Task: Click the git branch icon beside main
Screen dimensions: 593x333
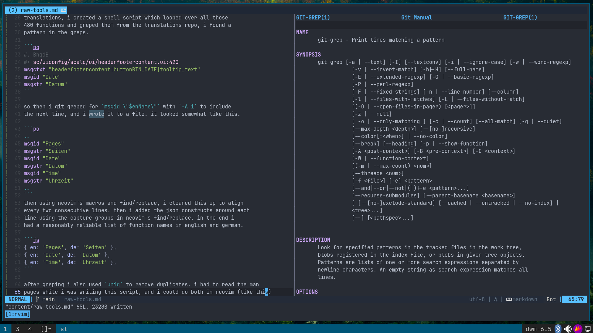Action: pyautogui.click(x=37, y=299)
